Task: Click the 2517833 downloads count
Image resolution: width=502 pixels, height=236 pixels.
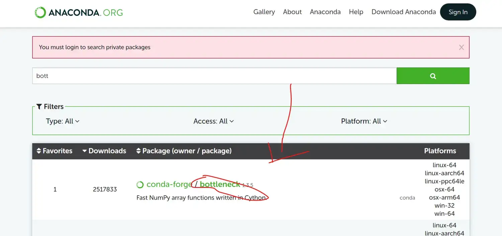Action: click(105, 189)
